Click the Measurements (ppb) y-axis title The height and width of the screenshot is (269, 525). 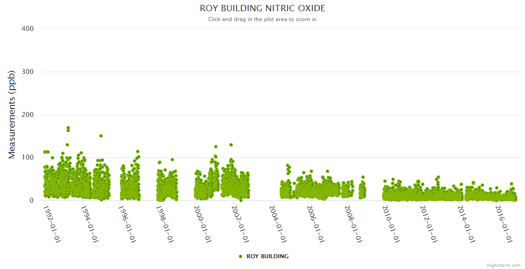(12, 114)
